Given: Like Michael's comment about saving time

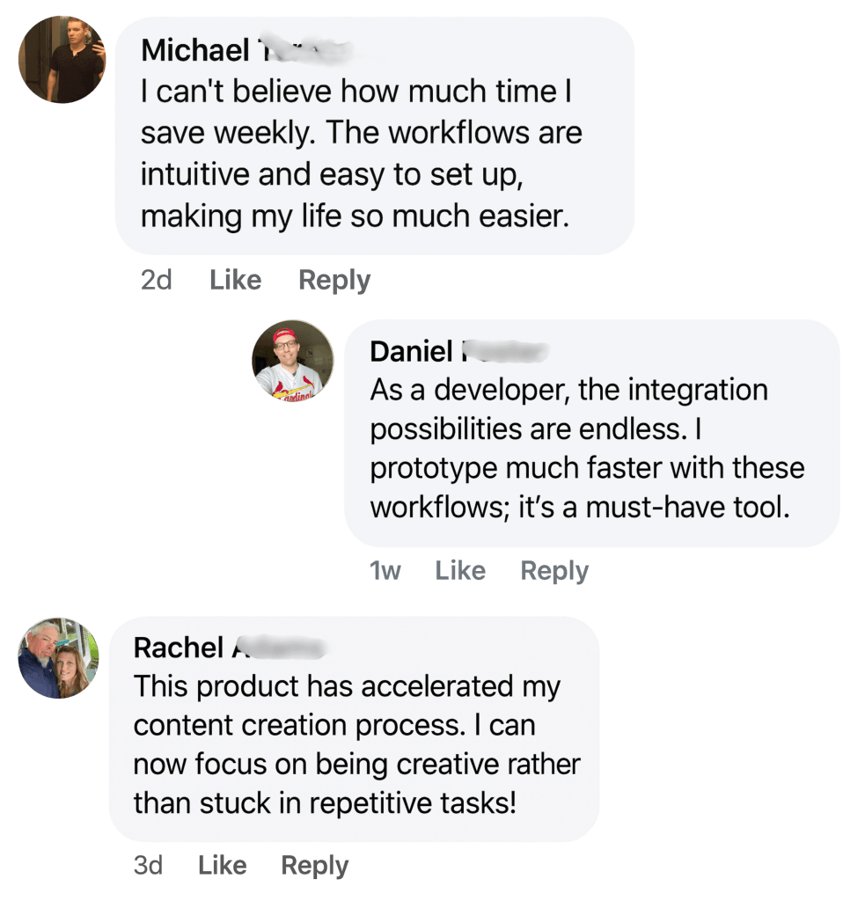Looking at the screenshot, I should (x=236, y=281).
